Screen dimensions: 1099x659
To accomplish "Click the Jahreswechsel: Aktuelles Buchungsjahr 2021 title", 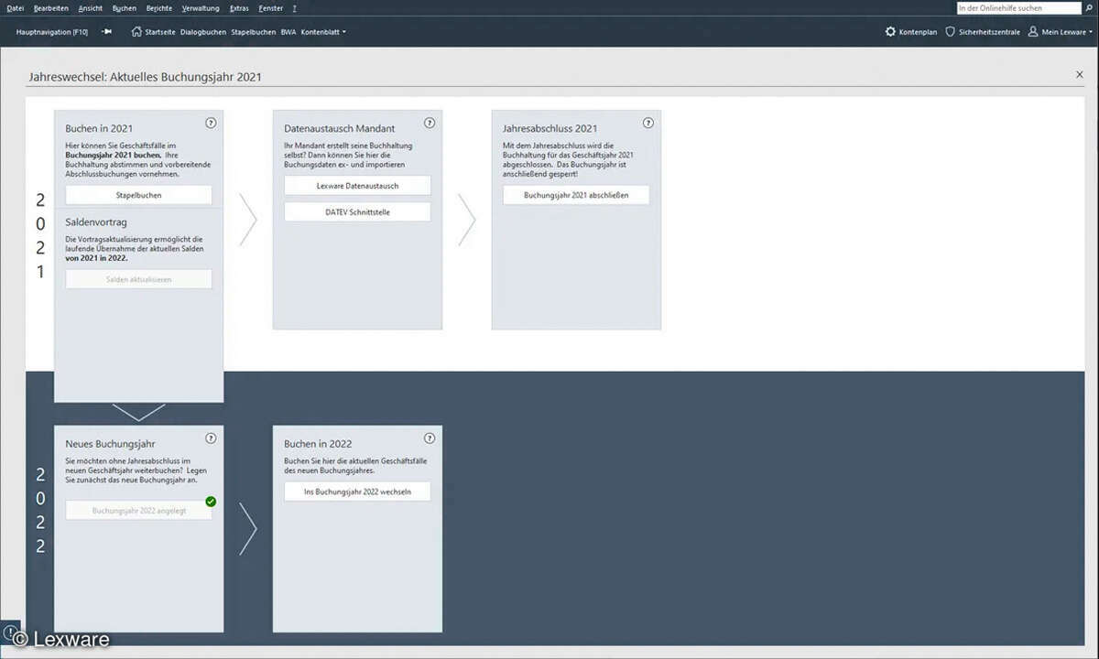I will pos(145,77).
